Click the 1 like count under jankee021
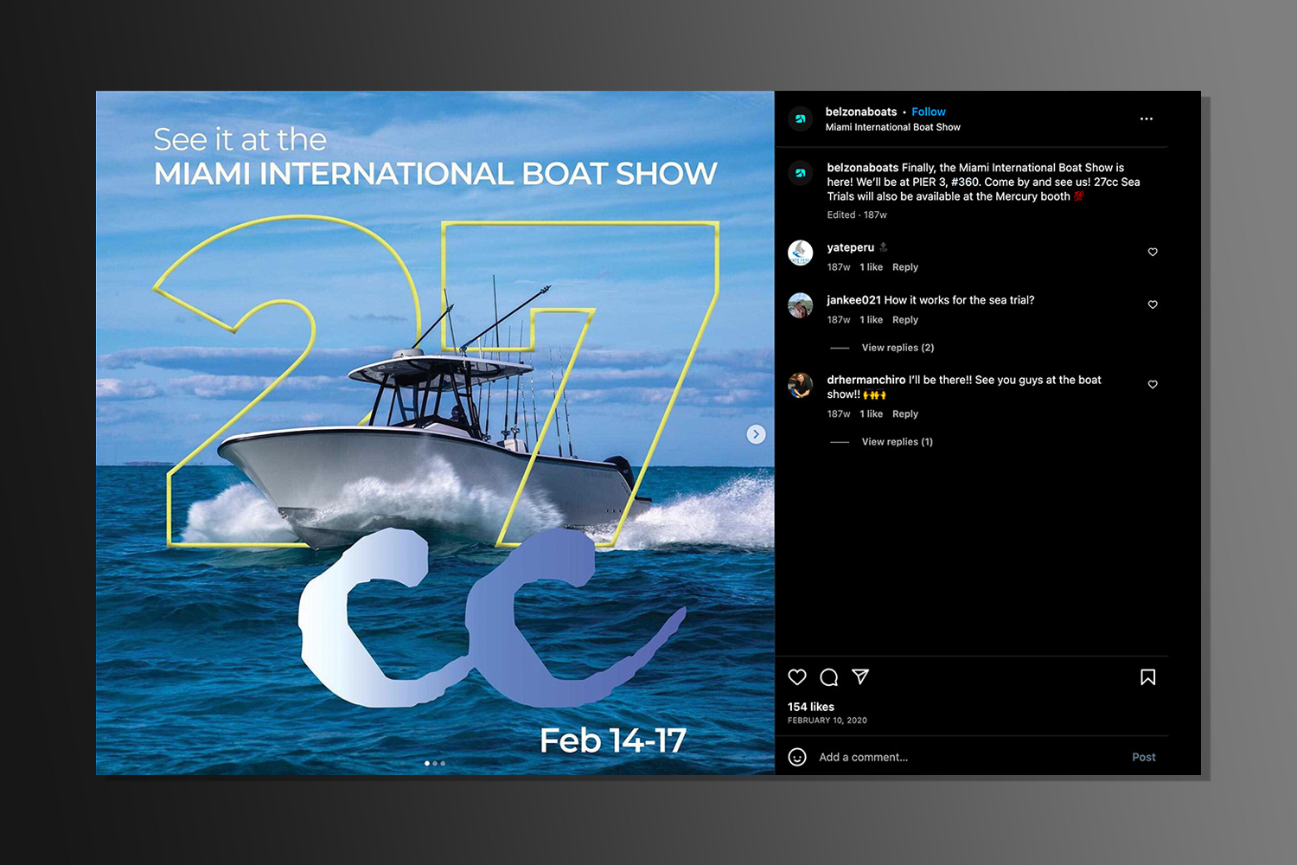 872,320
